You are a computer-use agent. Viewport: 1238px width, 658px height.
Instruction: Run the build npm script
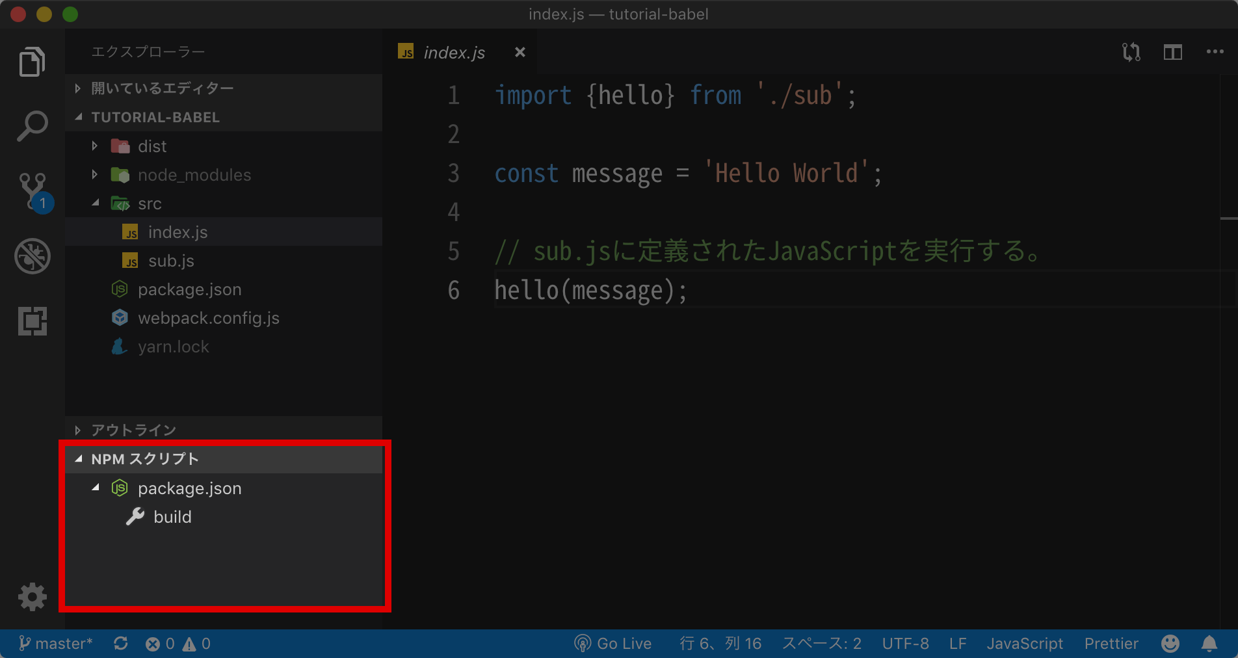172,517
